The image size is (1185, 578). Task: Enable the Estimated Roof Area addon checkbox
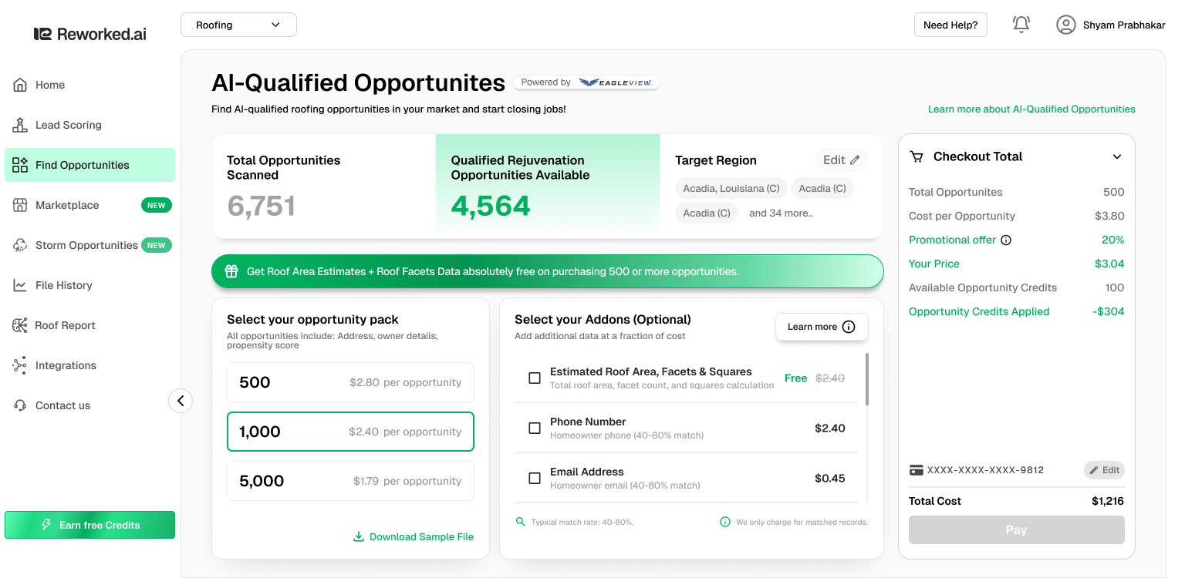tap(535, 378)
